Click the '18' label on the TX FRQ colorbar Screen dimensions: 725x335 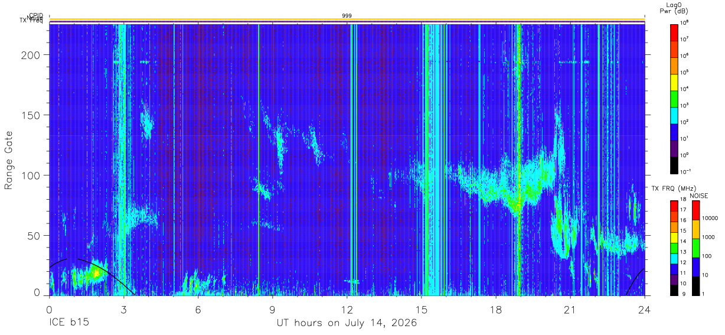[683, 199]
